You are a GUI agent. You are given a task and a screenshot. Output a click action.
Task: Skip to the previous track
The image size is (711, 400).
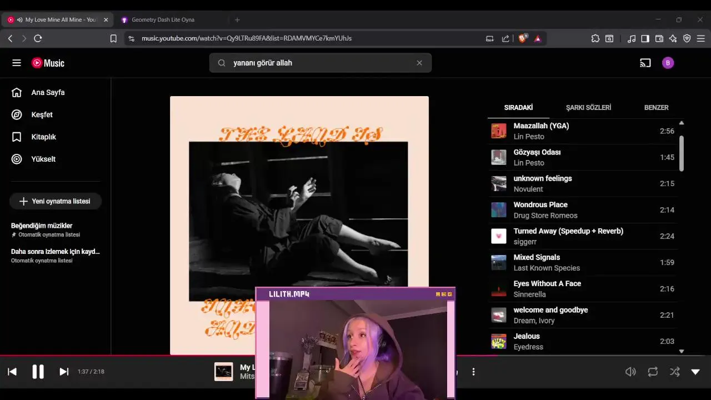tap(12, 372)
